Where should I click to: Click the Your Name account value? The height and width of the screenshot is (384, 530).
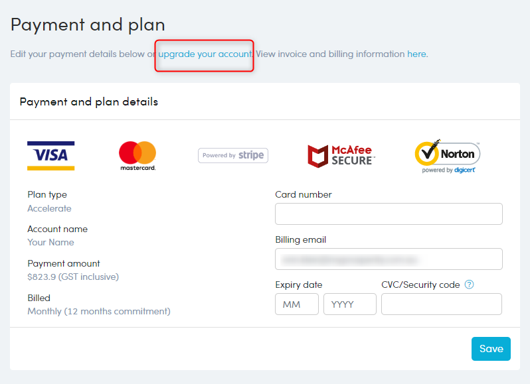point(50,242)
